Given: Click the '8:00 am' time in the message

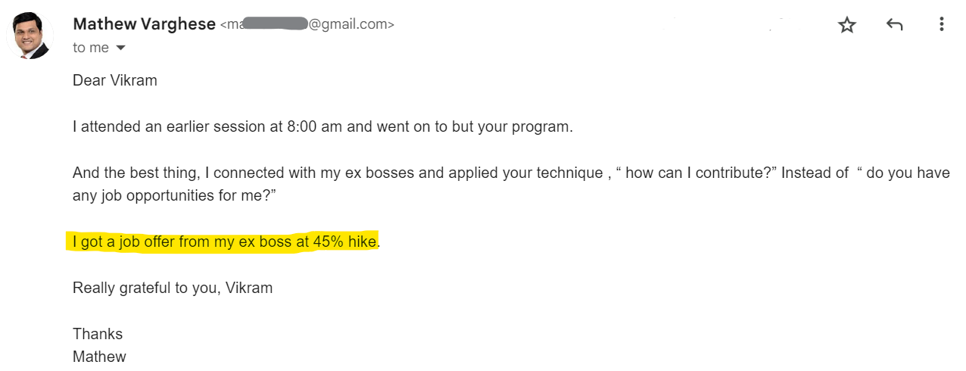Looking at the screenshot, I should [315, 126].
